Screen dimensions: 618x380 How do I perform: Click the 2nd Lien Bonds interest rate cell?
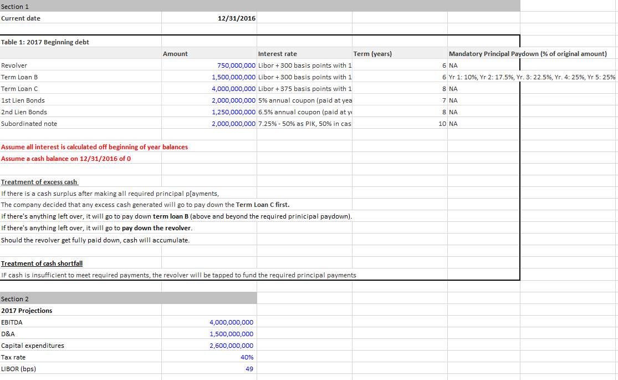[x=302, y=112]
